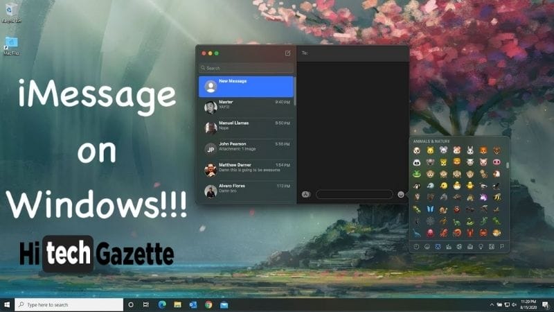Choose the green frog emoji

417,174
